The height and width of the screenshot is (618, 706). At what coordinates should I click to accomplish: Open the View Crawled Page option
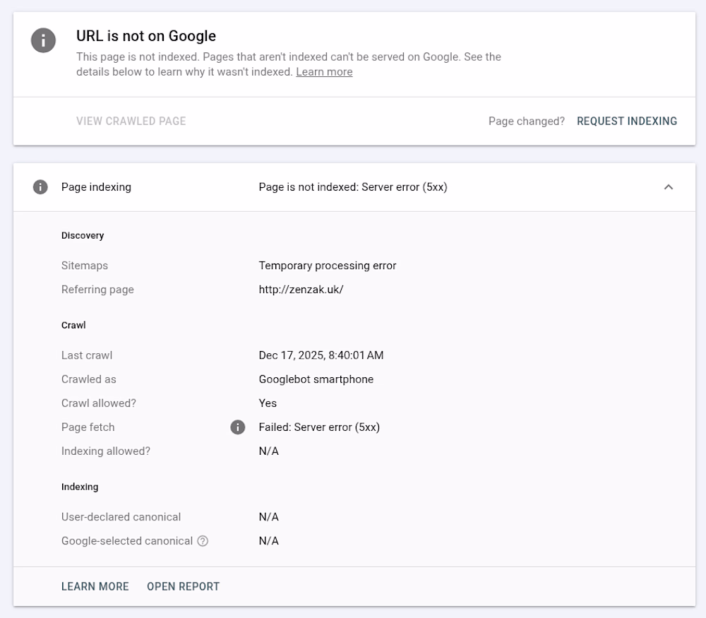131,121
